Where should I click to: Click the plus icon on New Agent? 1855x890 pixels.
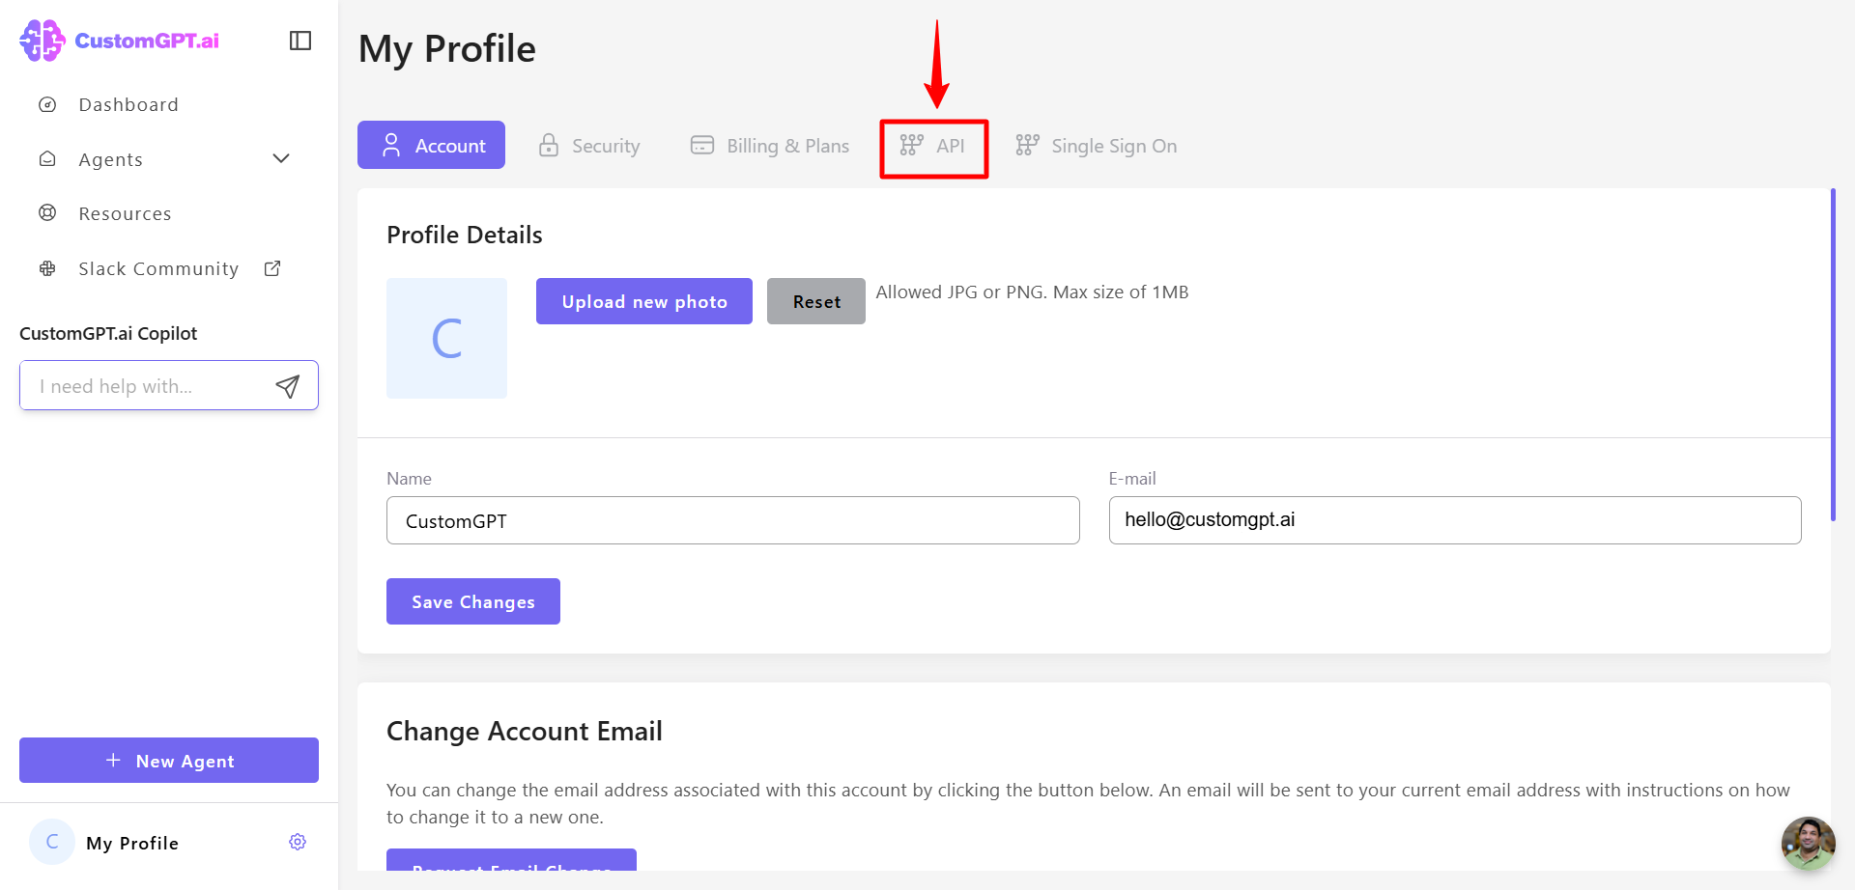coord(113,760)
